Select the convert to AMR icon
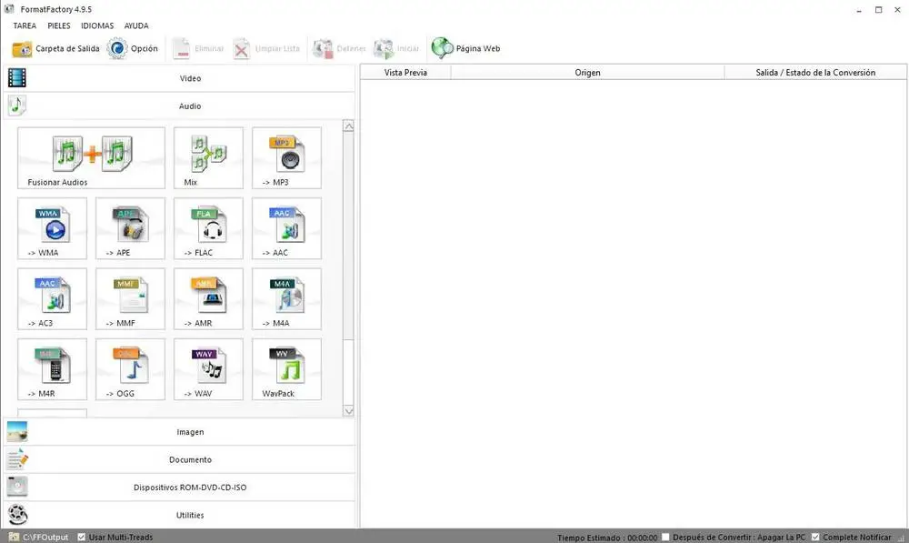Screen dimensions: 909x543 (x=208, y=298)
